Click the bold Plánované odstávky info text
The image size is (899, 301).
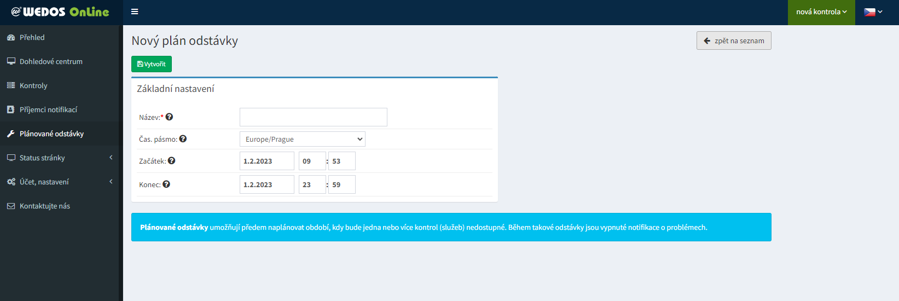(x=174, y=227)
